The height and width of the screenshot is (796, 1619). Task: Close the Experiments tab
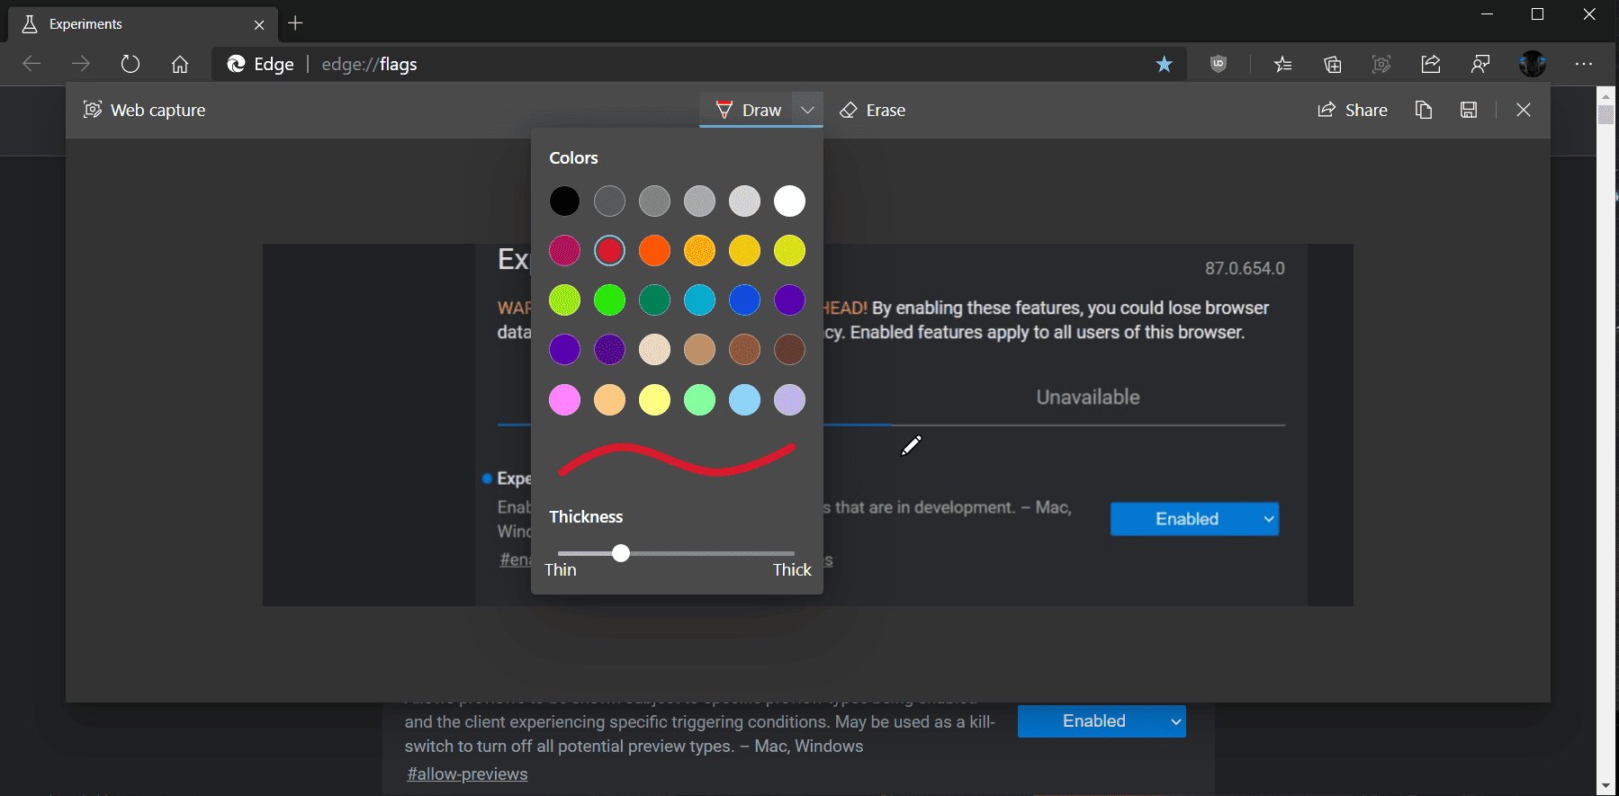[259, 24]
